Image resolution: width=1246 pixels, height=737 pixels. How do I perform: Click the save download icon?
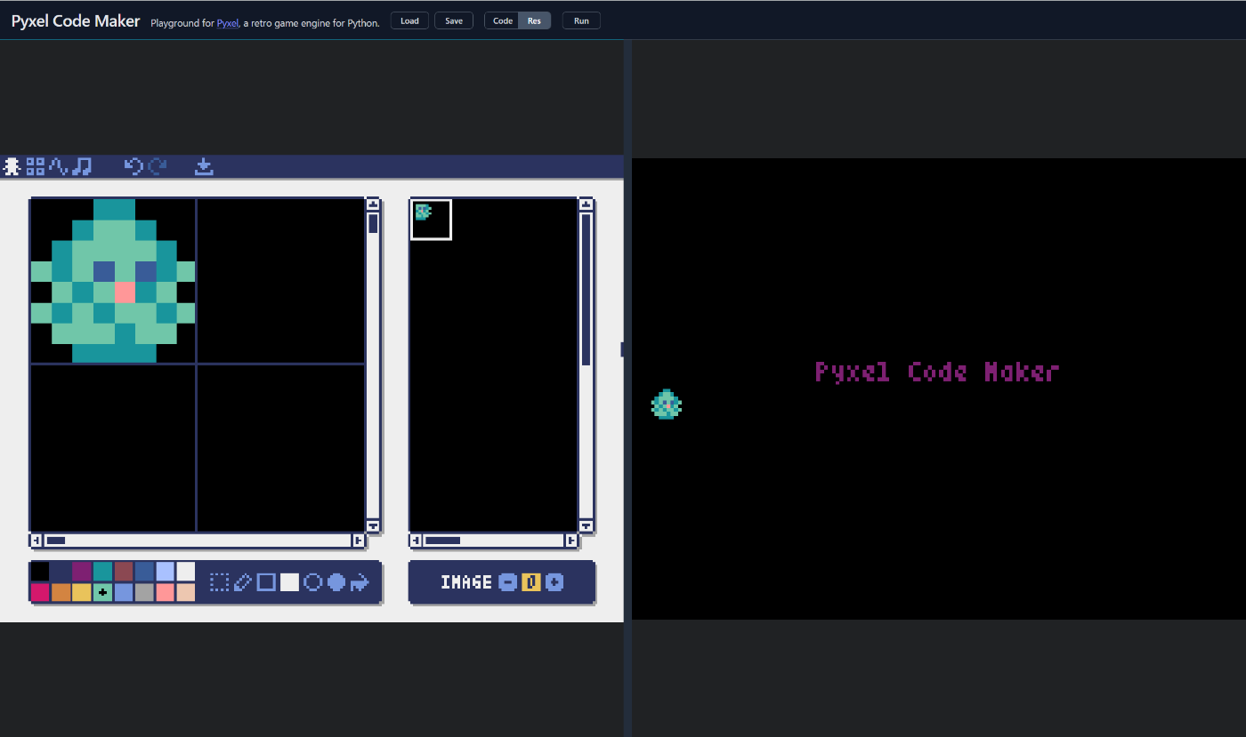(x=204, y=166)
